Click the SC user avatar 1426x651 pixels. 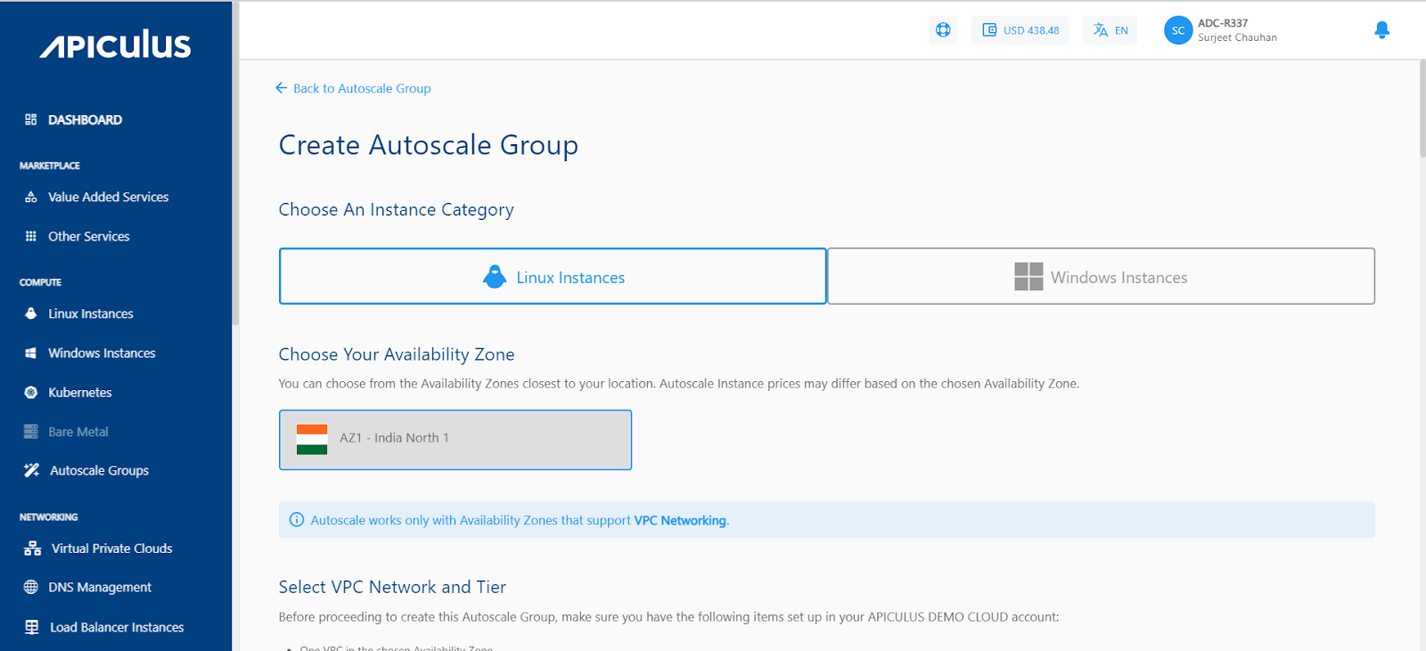[1178, 30]
